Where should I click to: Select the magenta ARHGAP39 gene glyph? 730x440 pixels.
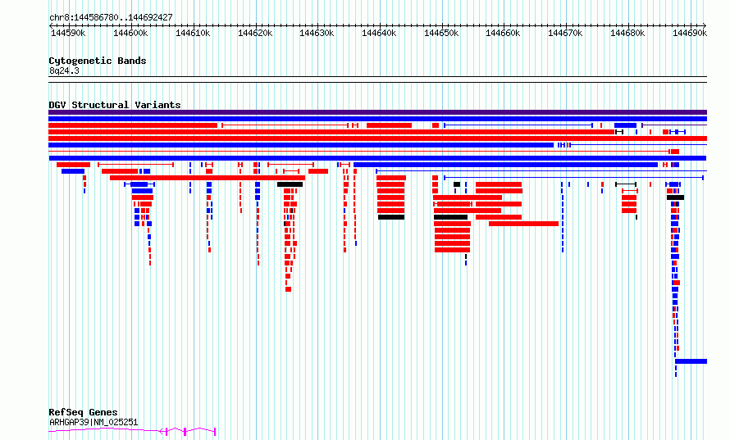point(132,431)
